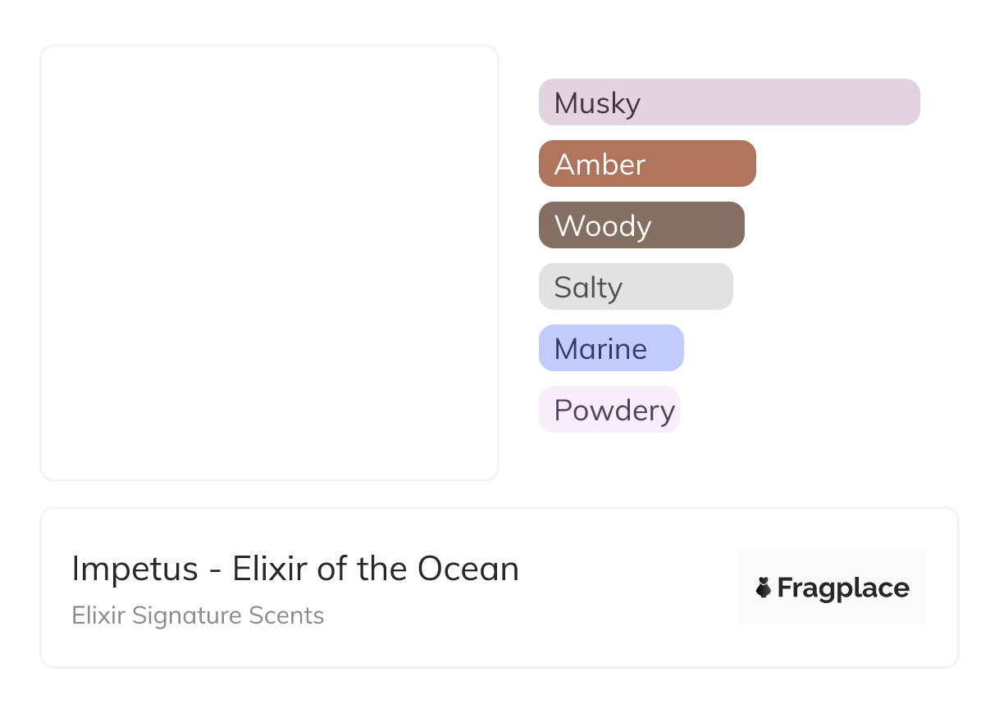Click the Fragplace wordmark text

tap(843, 588)
